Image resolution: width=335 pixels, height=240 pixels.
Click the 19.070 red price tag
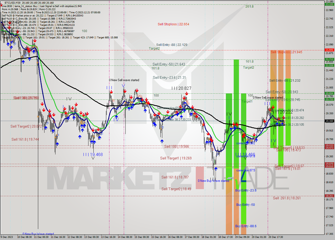[329, 164]
